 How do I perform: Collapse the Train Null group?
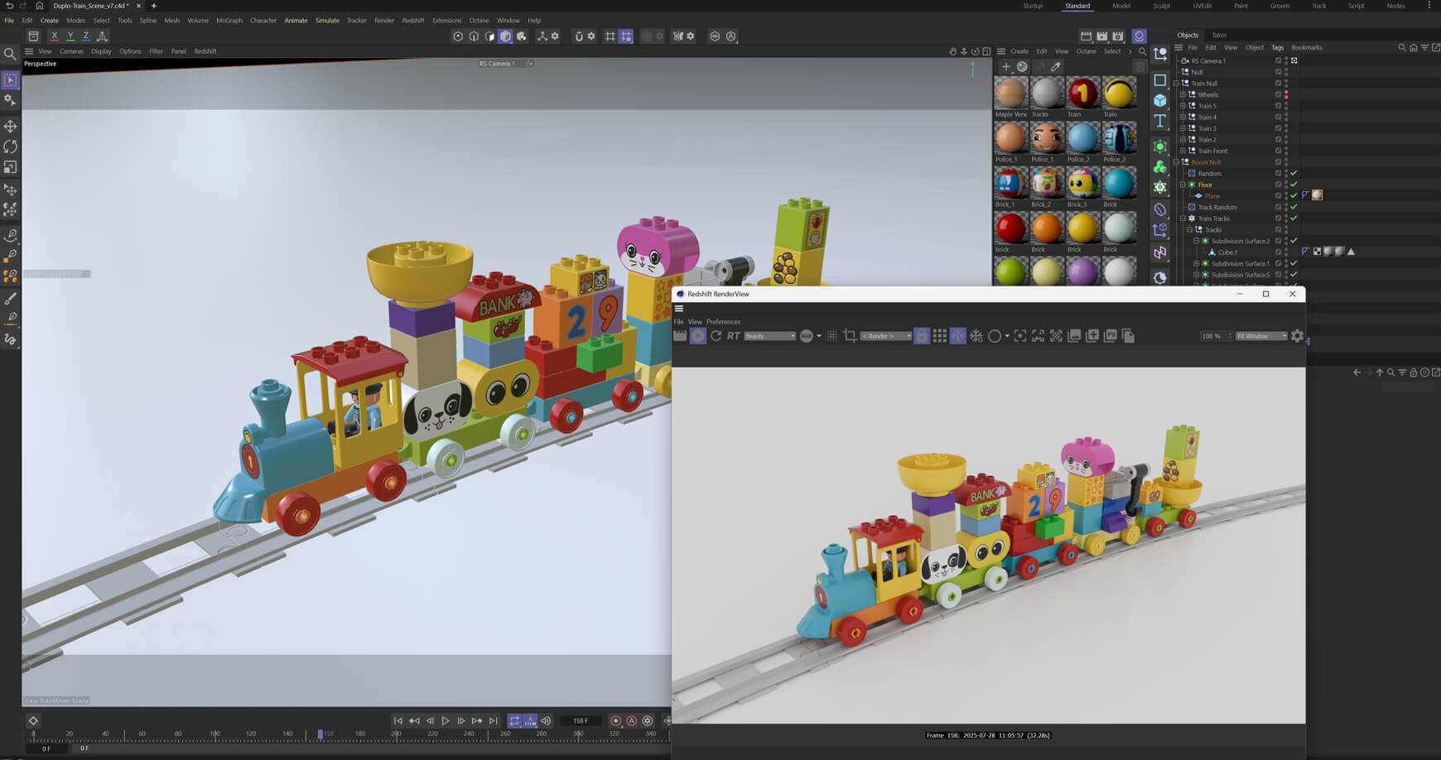1176,84
